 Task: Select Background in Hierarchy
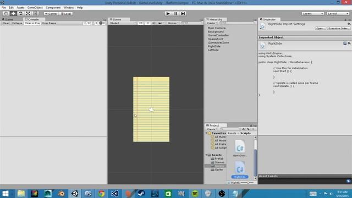point(216,32)
